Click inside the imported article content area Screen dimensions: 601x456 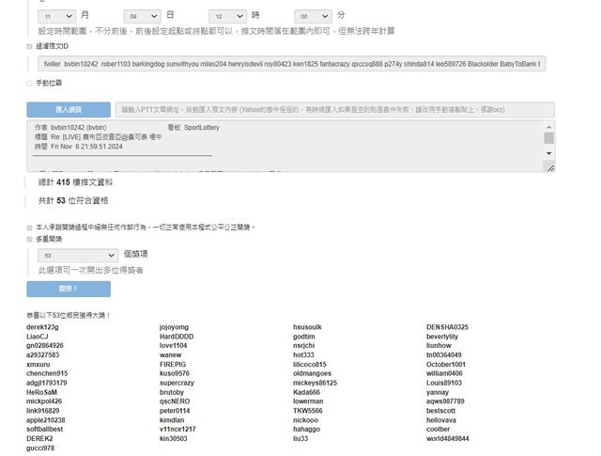(x=282, y=146)
